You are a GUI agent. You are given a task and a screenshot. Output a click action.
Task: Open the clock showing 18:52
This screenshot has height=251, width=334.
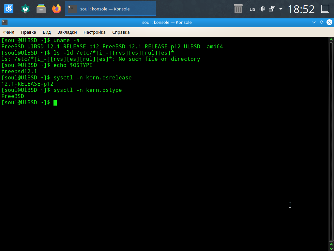[x=301, y=9]
